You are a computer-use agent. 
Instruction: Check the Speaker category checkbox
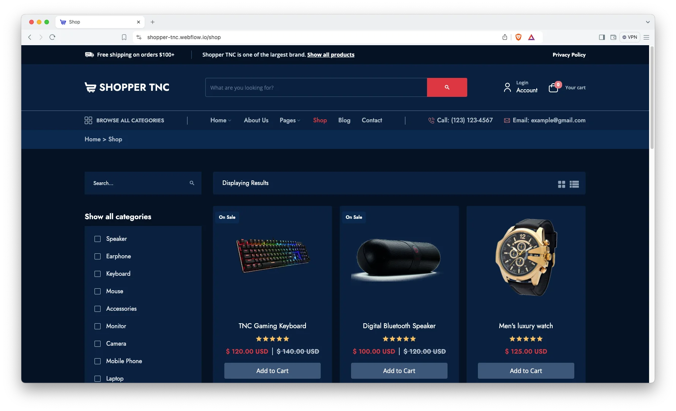[x=98, y=239]
